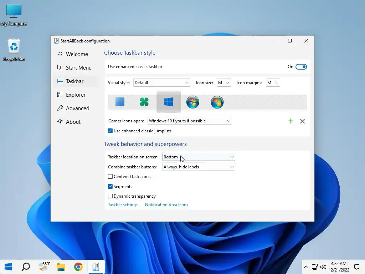The height and width of the screenshot is (274, 365).
Task: Open Taskbar location on screen dropdown
Action: [x=199, y=157]
